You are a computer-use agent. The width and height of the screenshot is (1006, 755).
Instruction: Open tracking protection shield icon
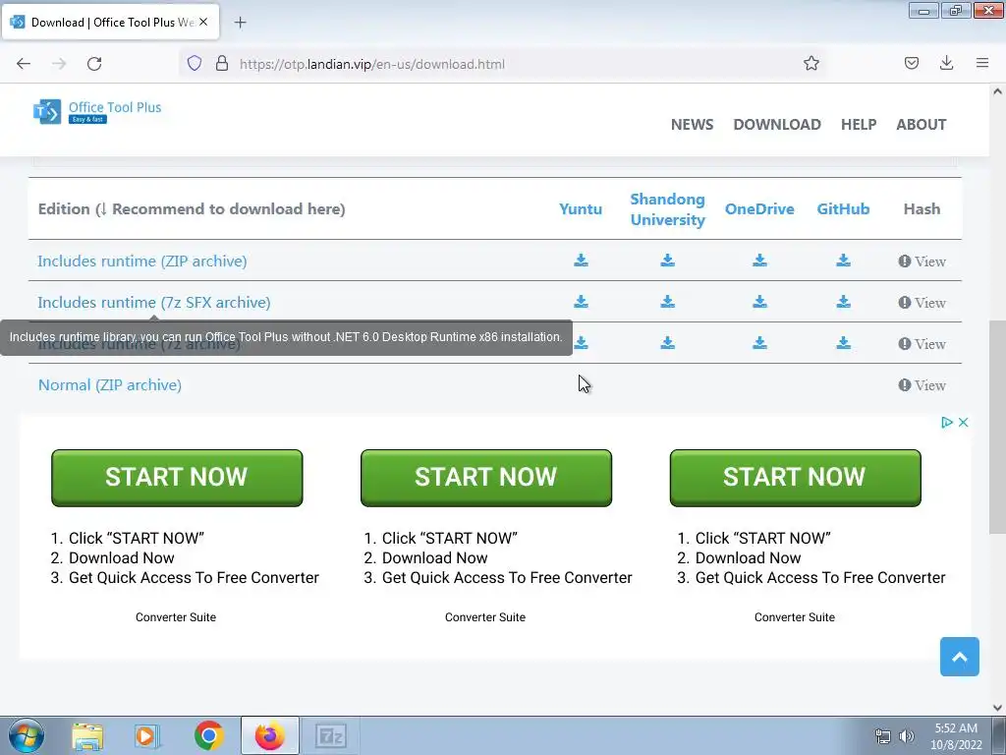(x=195, y=63)
